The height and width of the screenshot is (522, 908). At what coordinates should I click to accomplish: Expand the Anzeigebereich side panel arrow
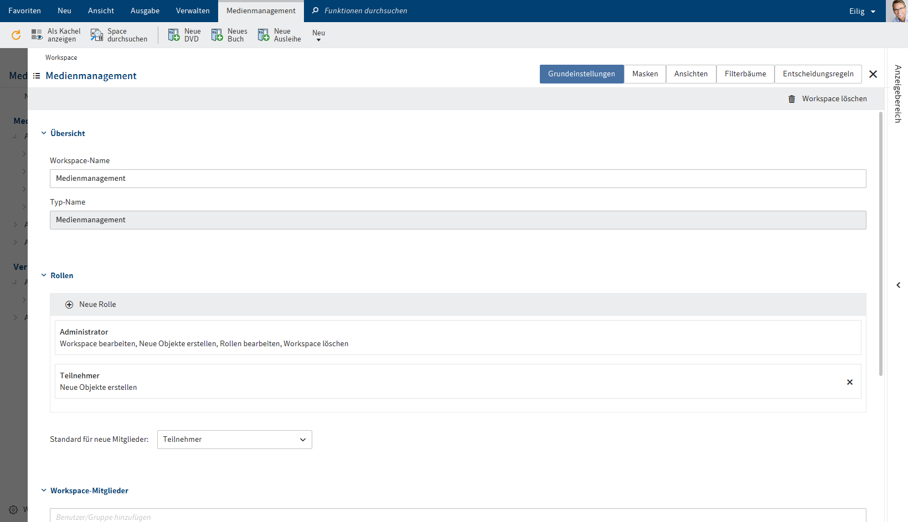tap(898, 285)
